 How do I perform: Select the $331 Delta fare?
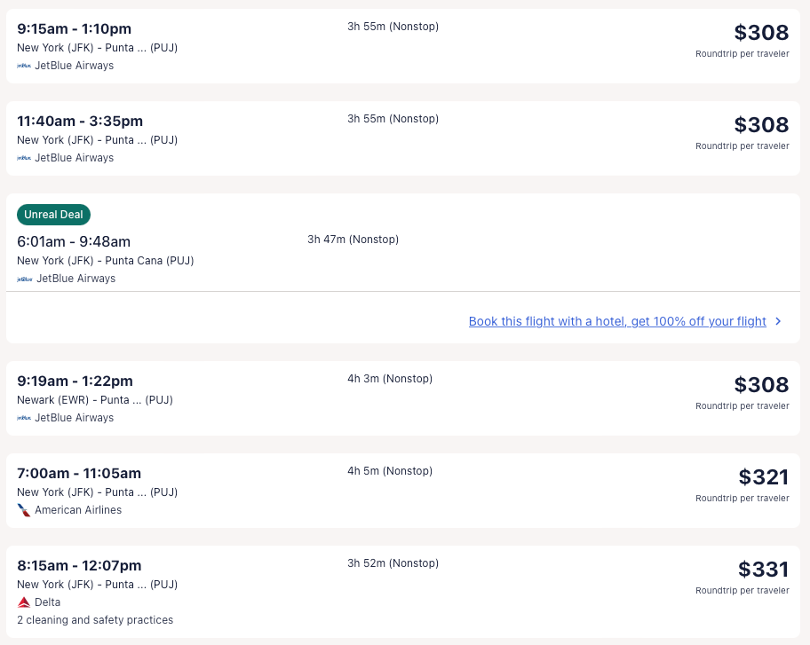pos(763,570)
